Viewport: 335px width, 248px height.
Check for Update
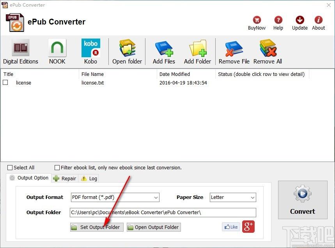pos(300,23)
